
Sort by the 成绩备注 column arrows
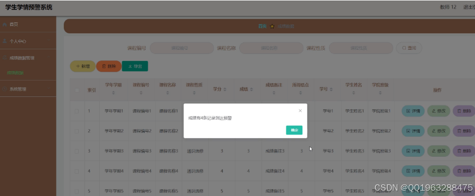274,93
